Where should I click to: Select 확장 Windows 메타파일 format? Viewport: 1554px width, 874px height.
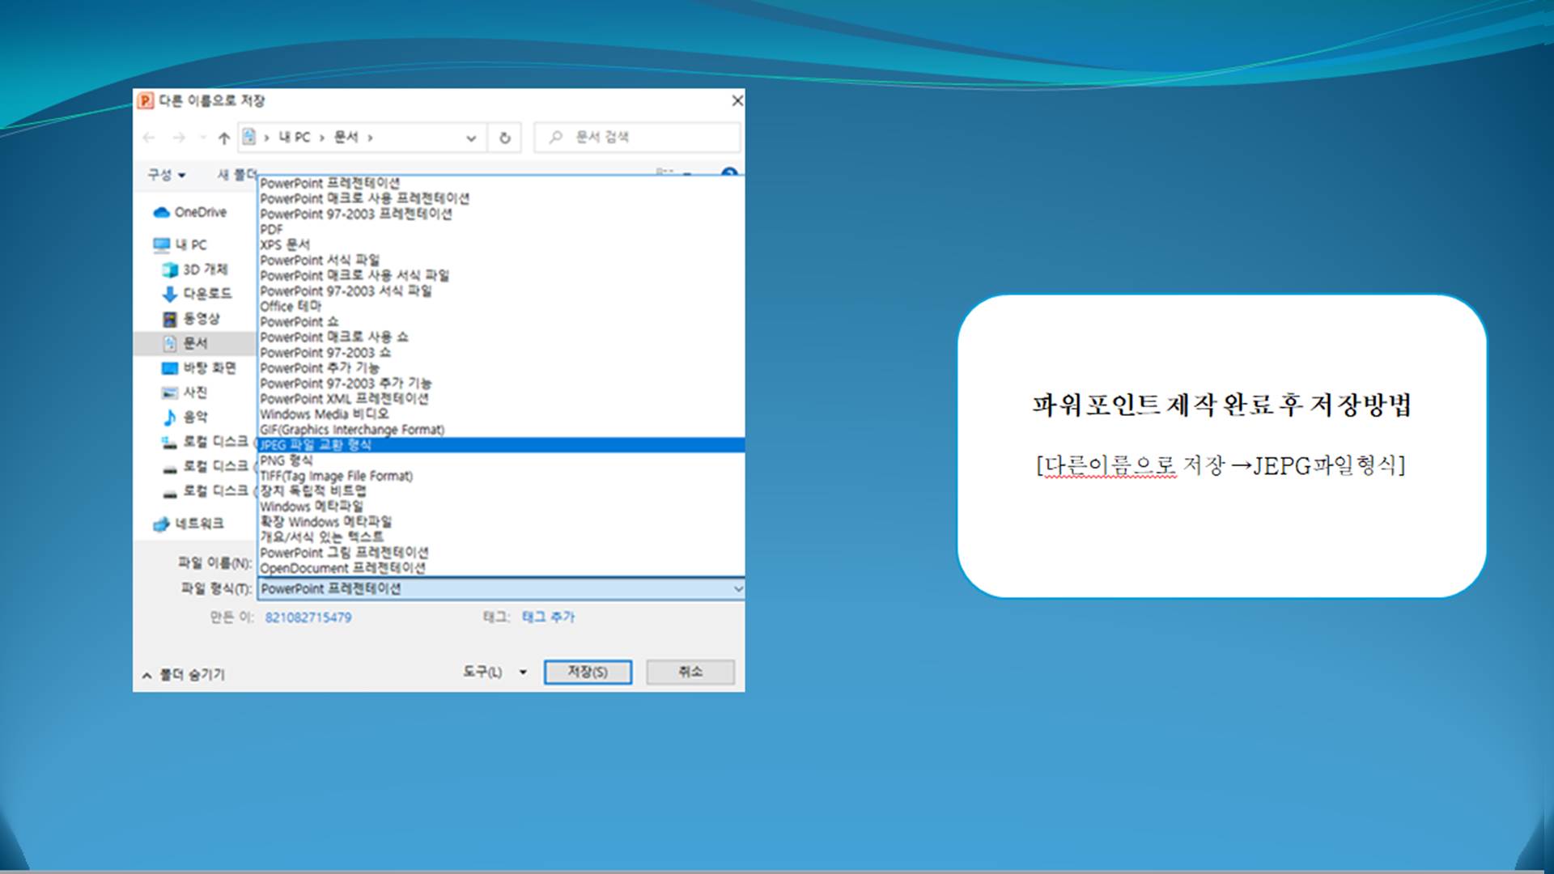[501, 522]
